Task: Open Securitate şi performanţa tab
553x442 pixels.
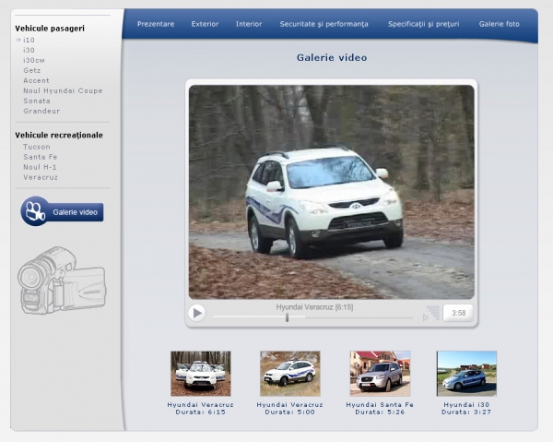Action: [x=324, y=24]
